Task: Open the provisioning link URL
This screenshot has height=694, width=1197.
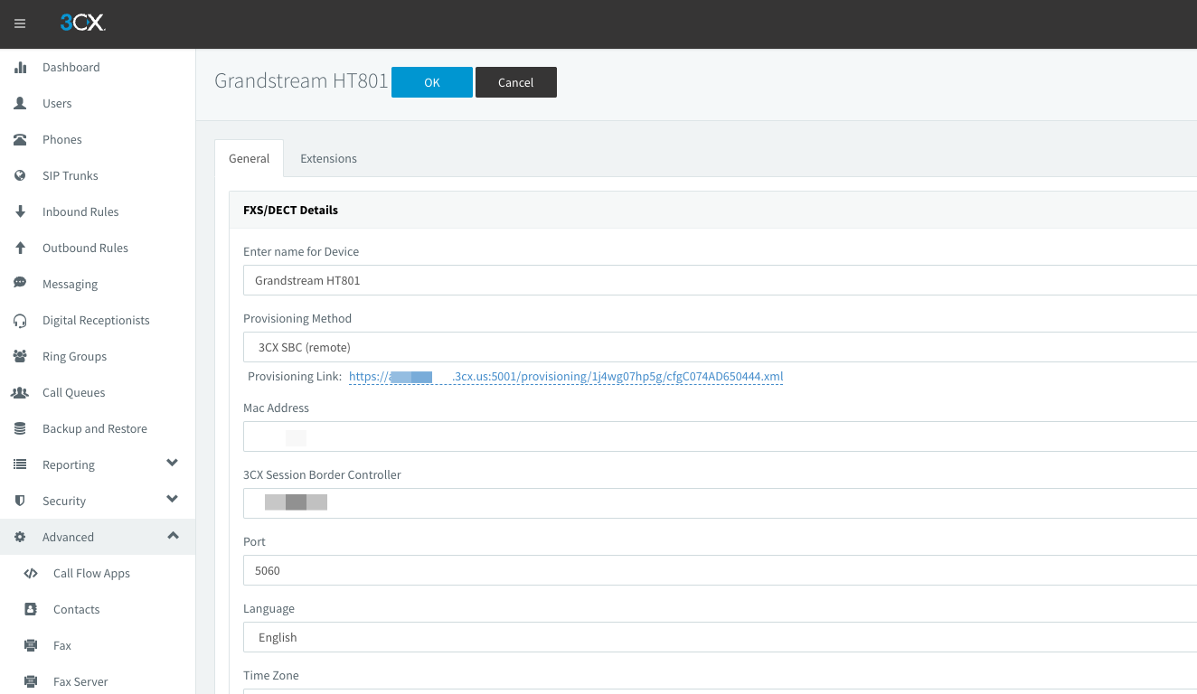Action: (566, 376)
